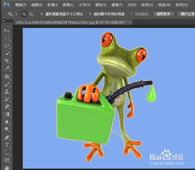195x170 pixels.
Task: Close the c9fcc3cec jpg document tab
Action: click(x=130, y=22)
